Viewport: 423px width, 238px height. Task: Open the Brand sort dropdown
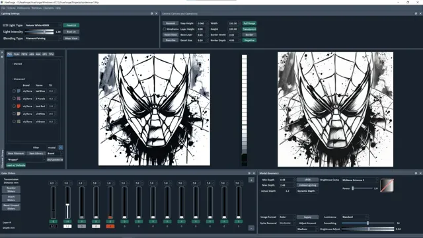[55, 153]
